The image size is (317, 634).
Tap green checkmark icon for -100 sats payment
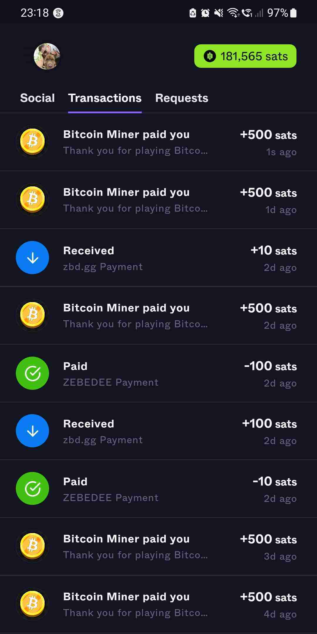[32, 373]
